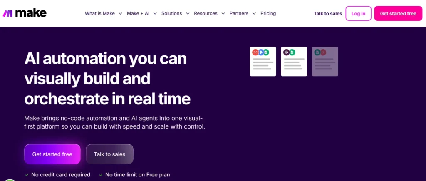
Task: Click Talk to sales in header
Action: click(x=328, y=14)
